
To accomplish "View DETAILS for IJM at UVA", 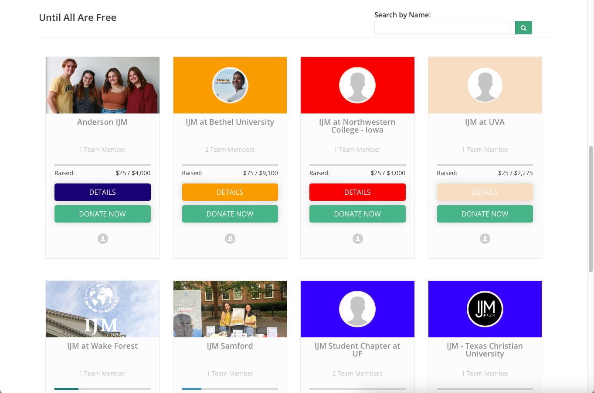I will pos(485,192).
